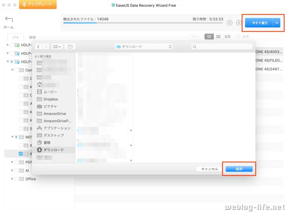Click the scan progress bar
The image size is (288, 214).
[x=143, y=23]
